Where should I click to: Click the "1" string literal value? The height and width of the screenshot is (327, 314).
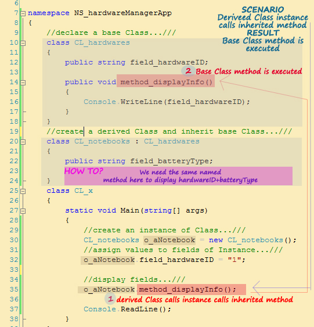(234, 260)
